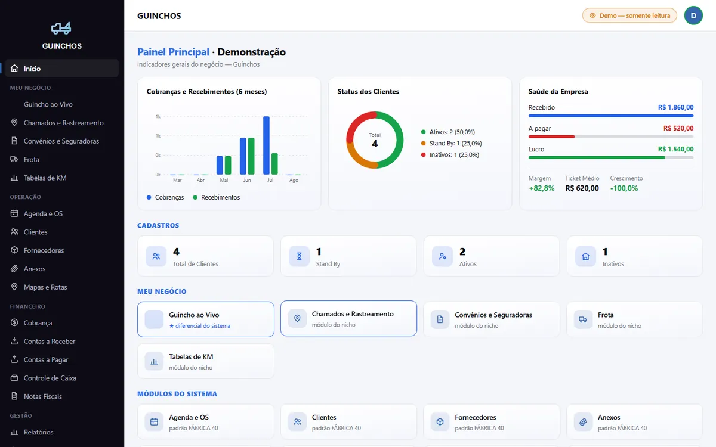Select Clientes in the sidebar menu
The height and width of the screenshot is (447, 716).
[x=62, y=232]
